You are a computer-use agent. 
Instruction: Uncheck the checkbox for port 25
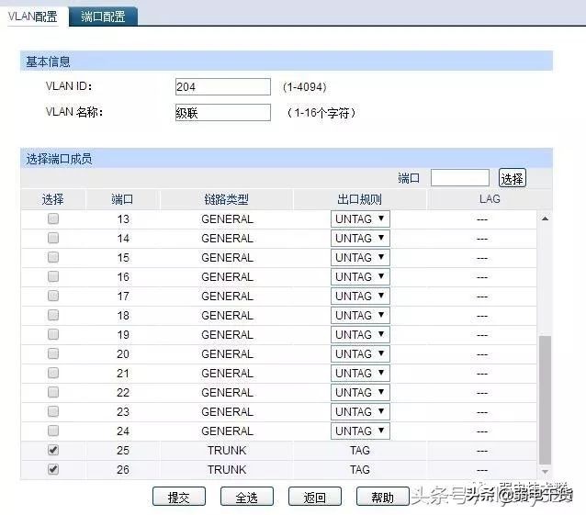coord(53,450)
